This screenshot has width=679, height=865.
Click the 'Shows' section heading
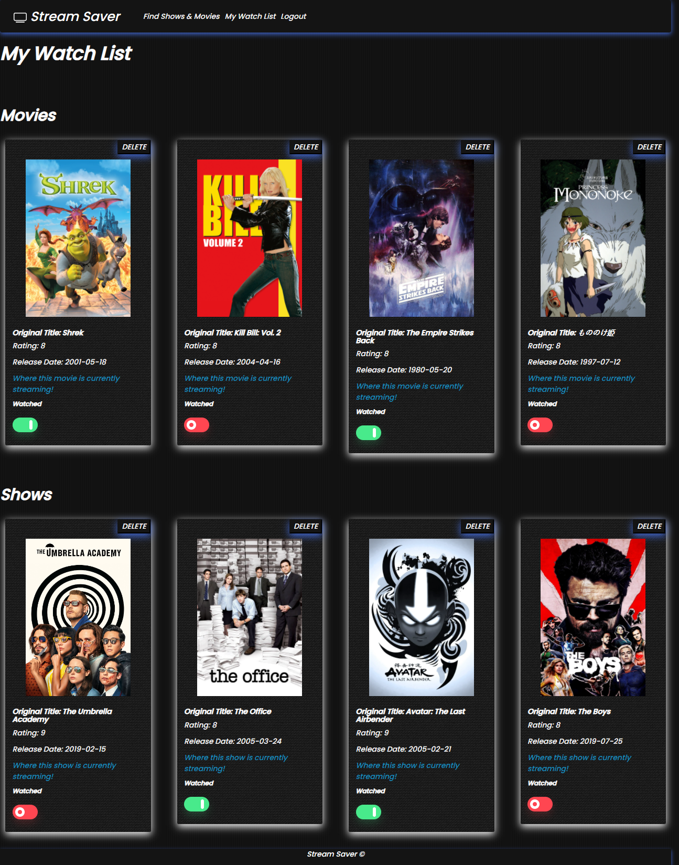pyautogui.click(x=26, y=495)
